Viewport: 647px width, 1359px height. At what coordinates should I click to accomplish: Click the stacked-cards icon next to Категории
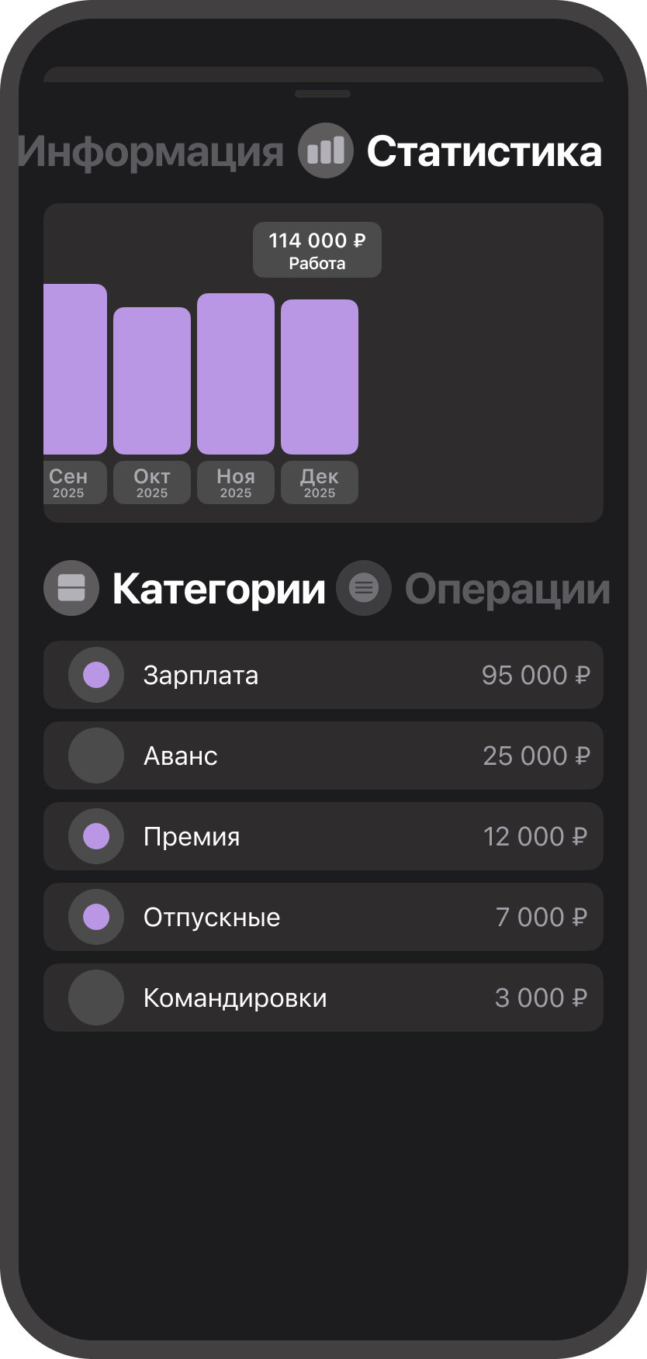(71, 588)
